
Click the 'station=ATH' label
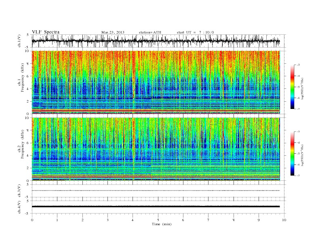point(150,32)
